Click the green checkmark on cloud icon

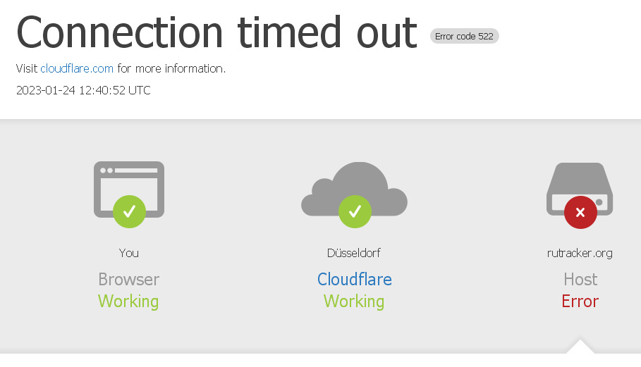pyautogui.click(x=355, y=211)
